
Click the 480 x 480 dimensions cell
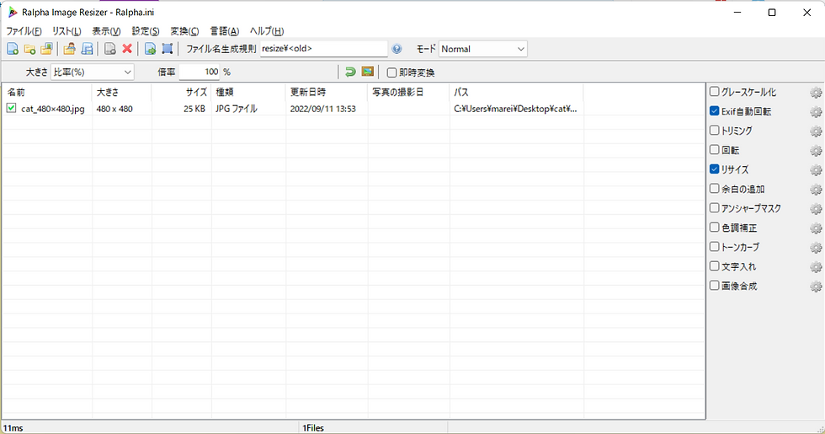tap(114, 109)
